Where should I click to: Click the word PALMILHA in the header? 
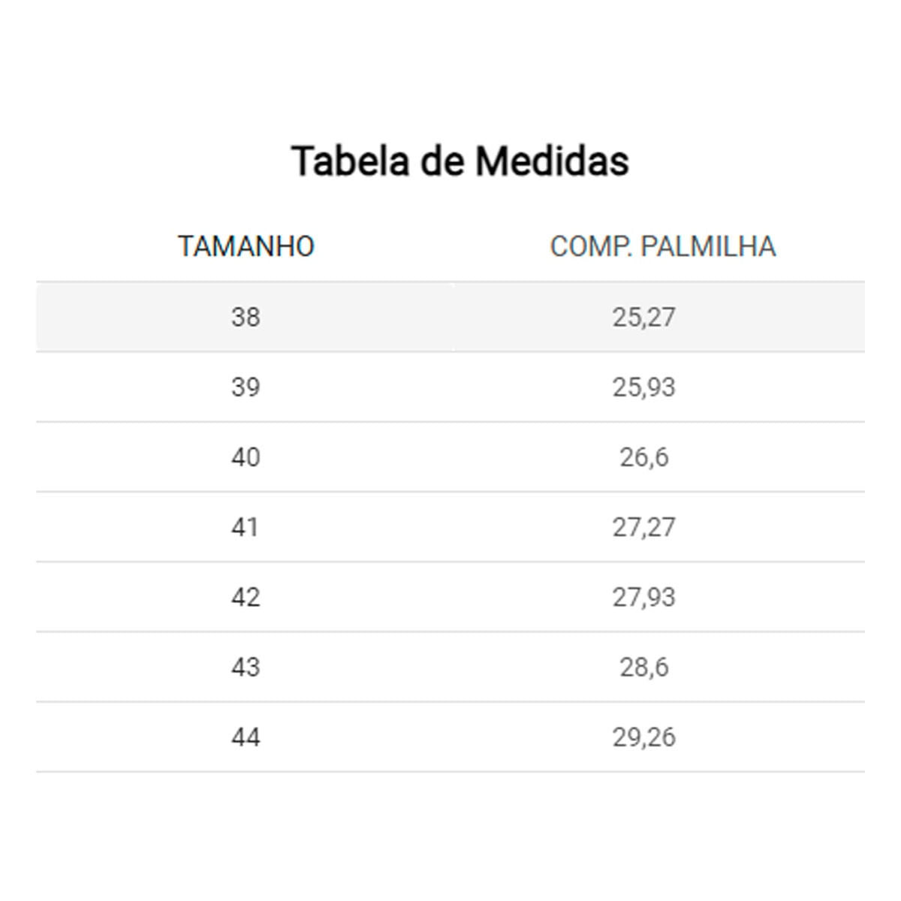707,247
